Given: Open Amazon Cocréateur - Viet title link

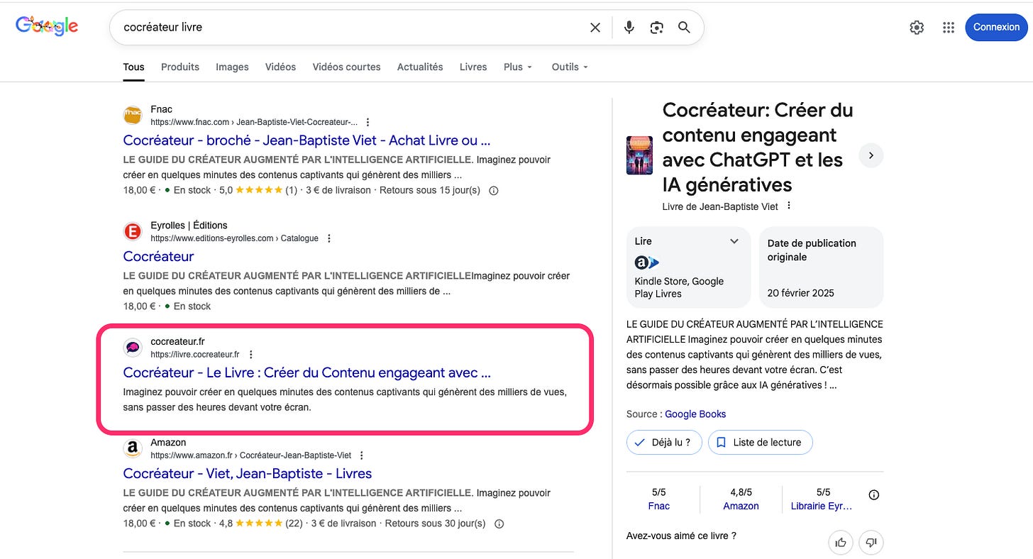Looking at the screenshot, I should pyautogui.click(x=248, y=473).
